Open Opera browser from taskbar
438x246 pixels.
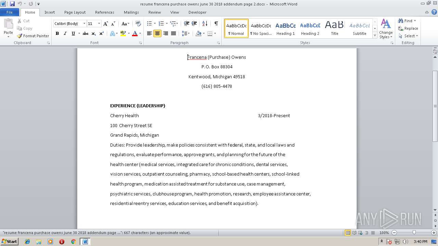click(x=62, y=242)
